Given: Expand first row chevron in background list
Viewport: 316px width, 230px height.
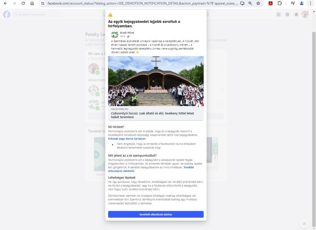Looking at the screenshot, I should (222, 69).
